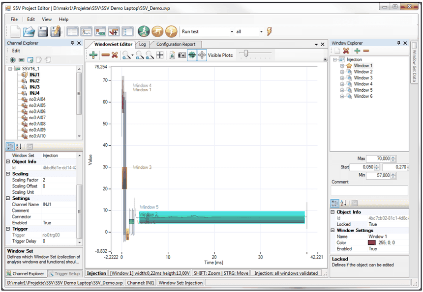The image size is (423, 292).
Task: Adjust the Visible Plots slider
Action: tap(246, 53)
